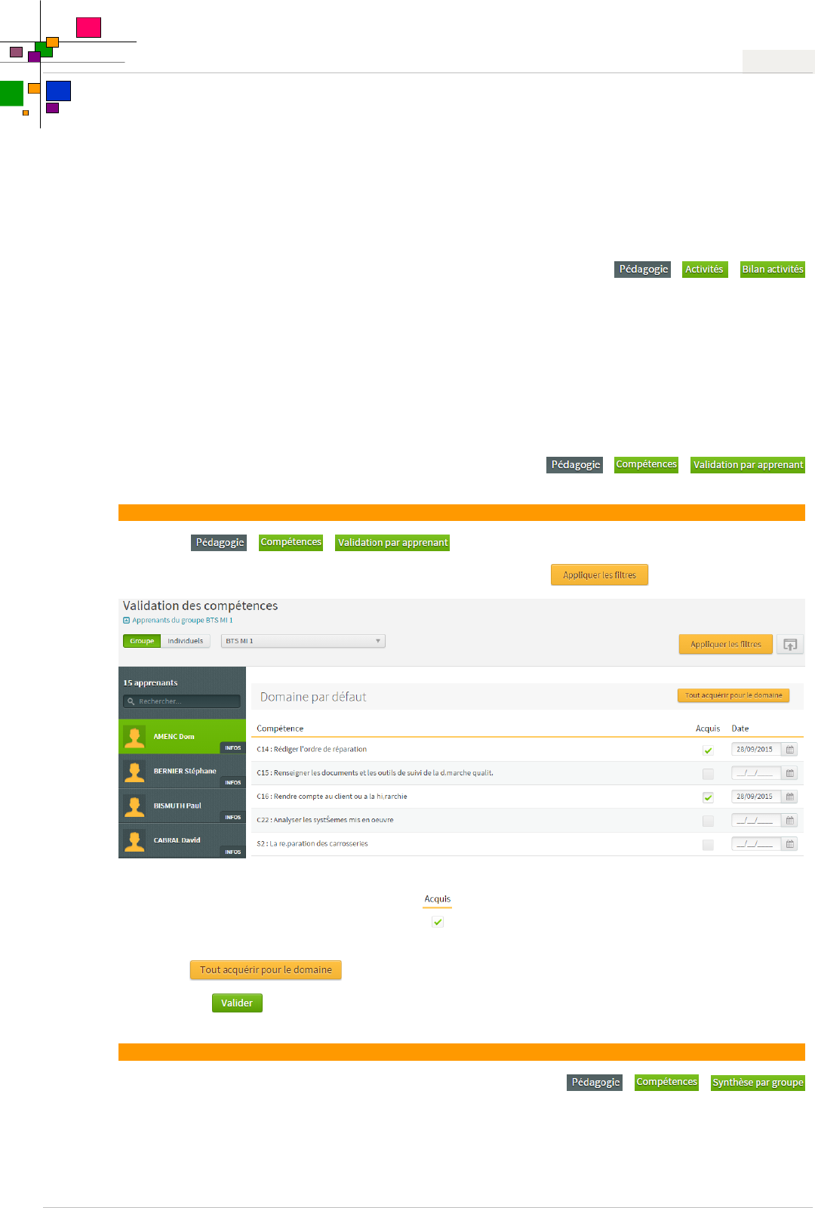Viewport: 815px width, 1208px height.
Task: Click the Domaine par défaut heading
Action: 313,697
